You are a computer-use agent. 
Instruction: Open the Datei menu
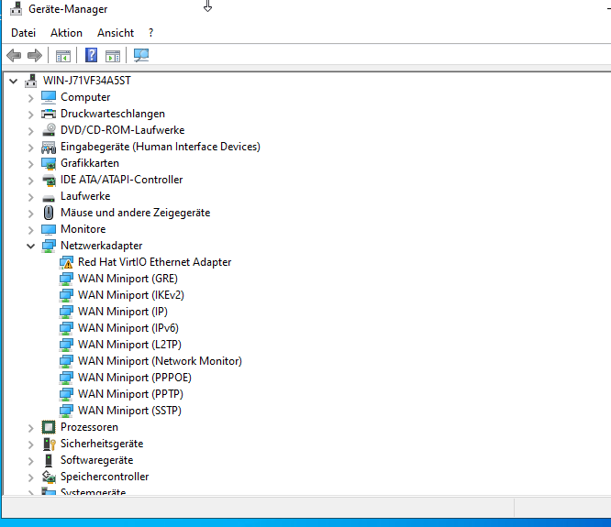point(23,32)
